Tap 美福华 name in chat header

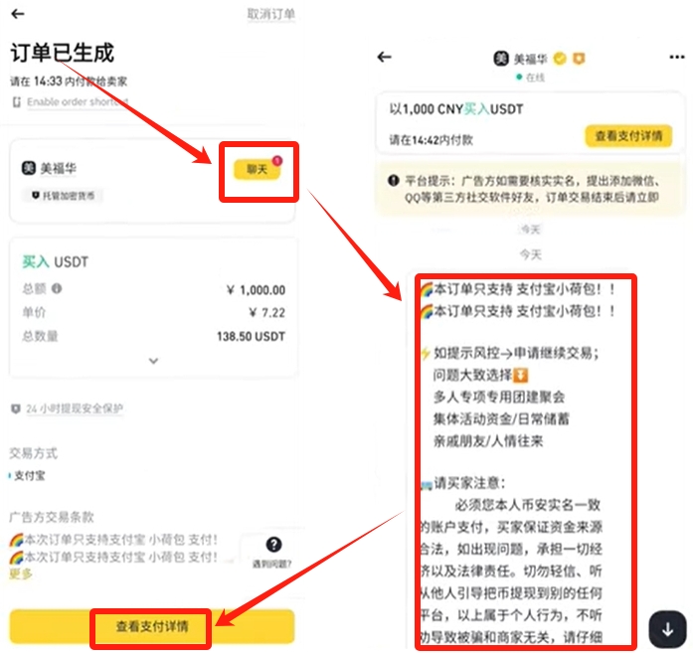pos(530,59)
